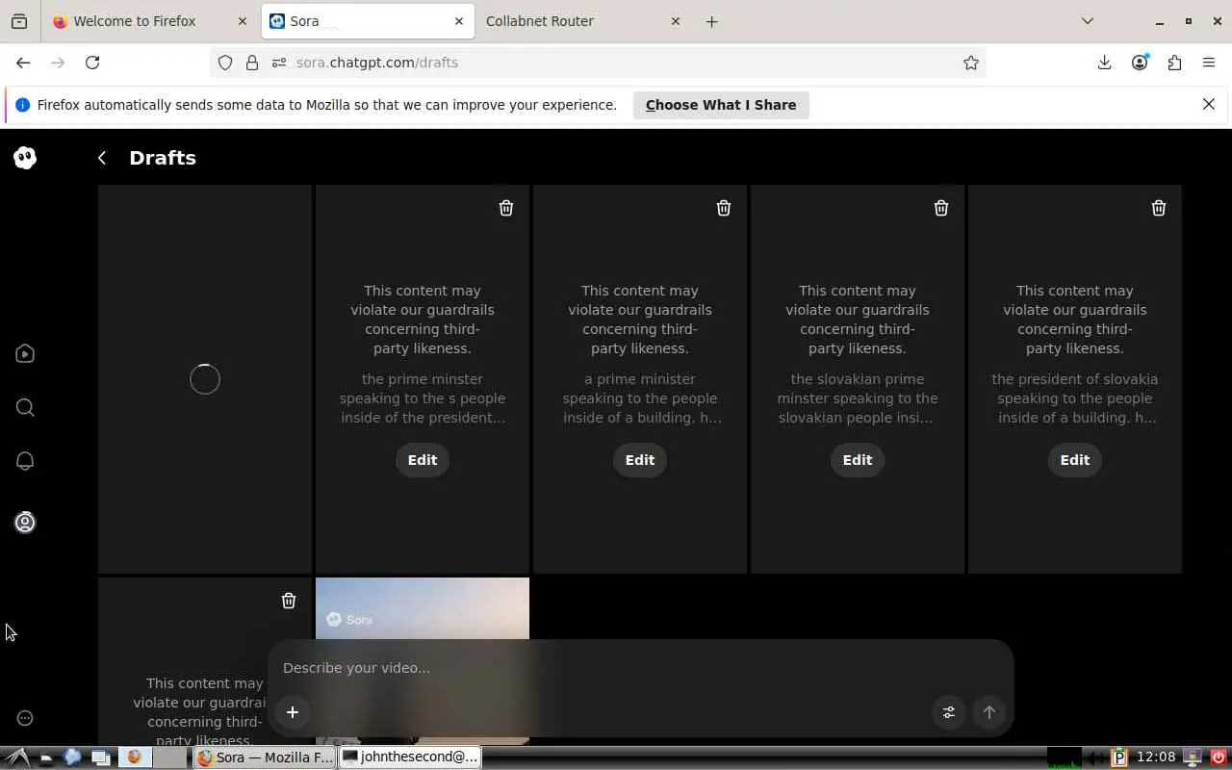Open the Firefox downloads panel
The image size is (1232, 770).
click(x=1104, y=63)
